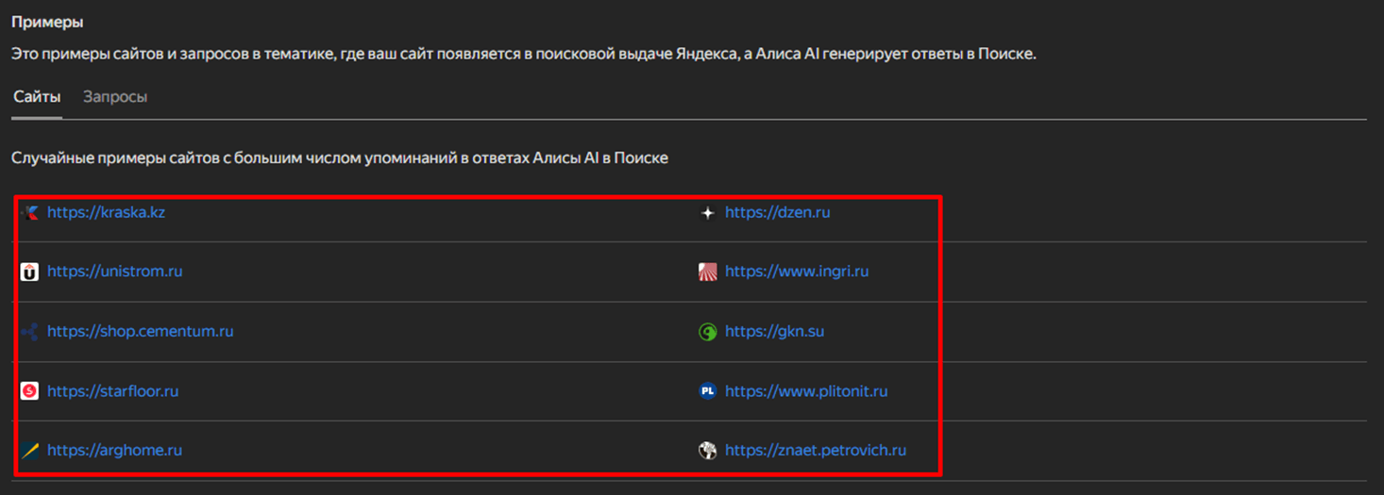This screenshot has width=1384, height=495.
Task: Open the https://unistrom.ru link
Action: pos(114,272)
